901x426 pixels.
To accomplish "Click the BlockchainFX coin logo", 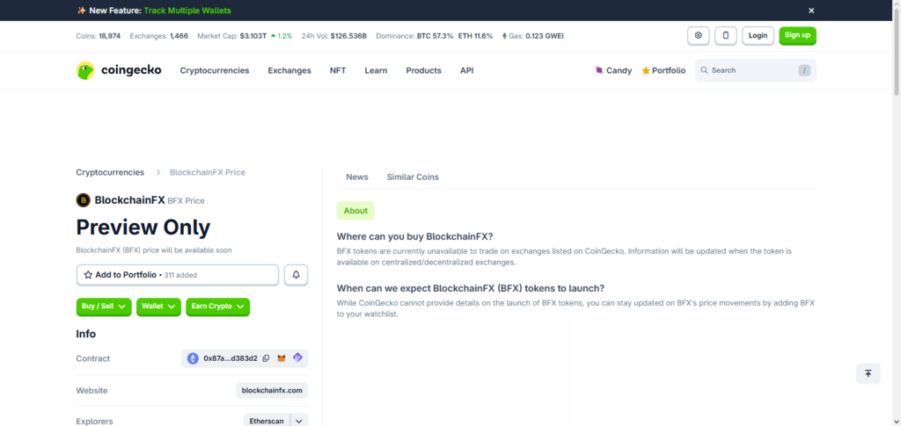I will tap(84, 200).
